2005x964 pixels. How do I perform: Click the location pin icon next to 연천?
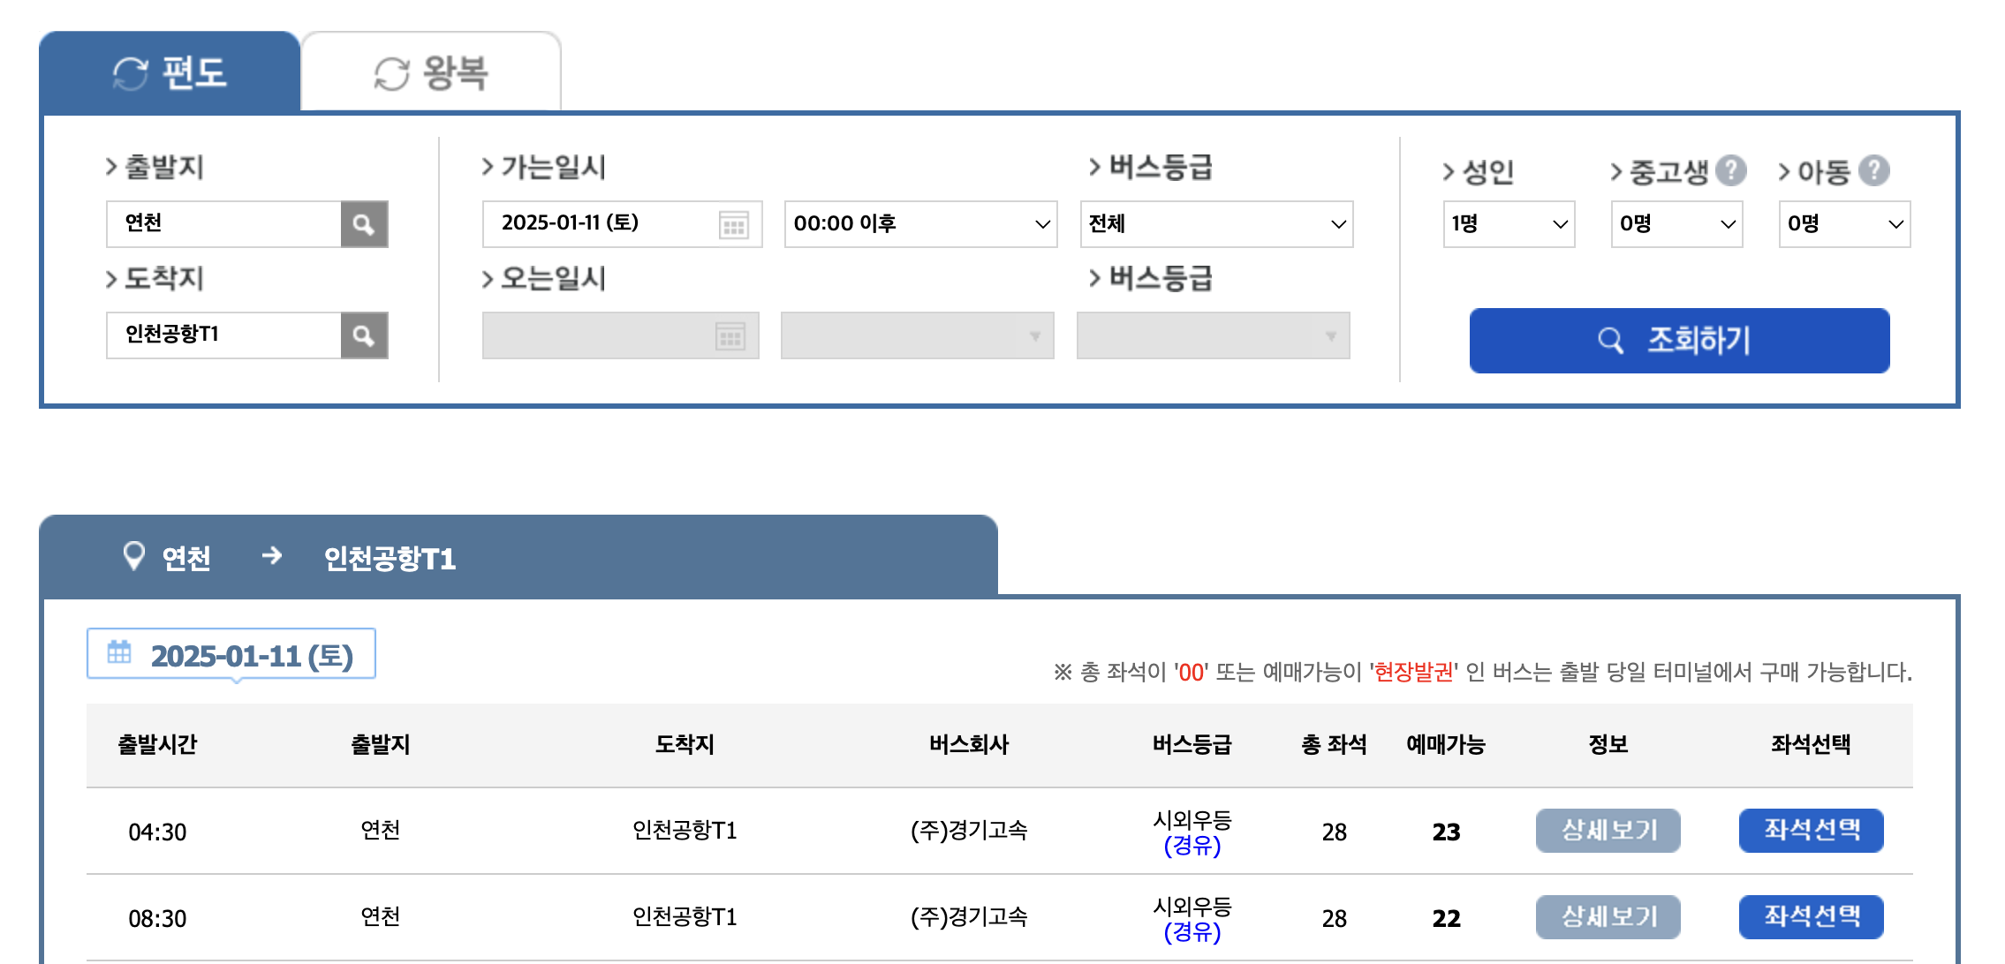133,555
